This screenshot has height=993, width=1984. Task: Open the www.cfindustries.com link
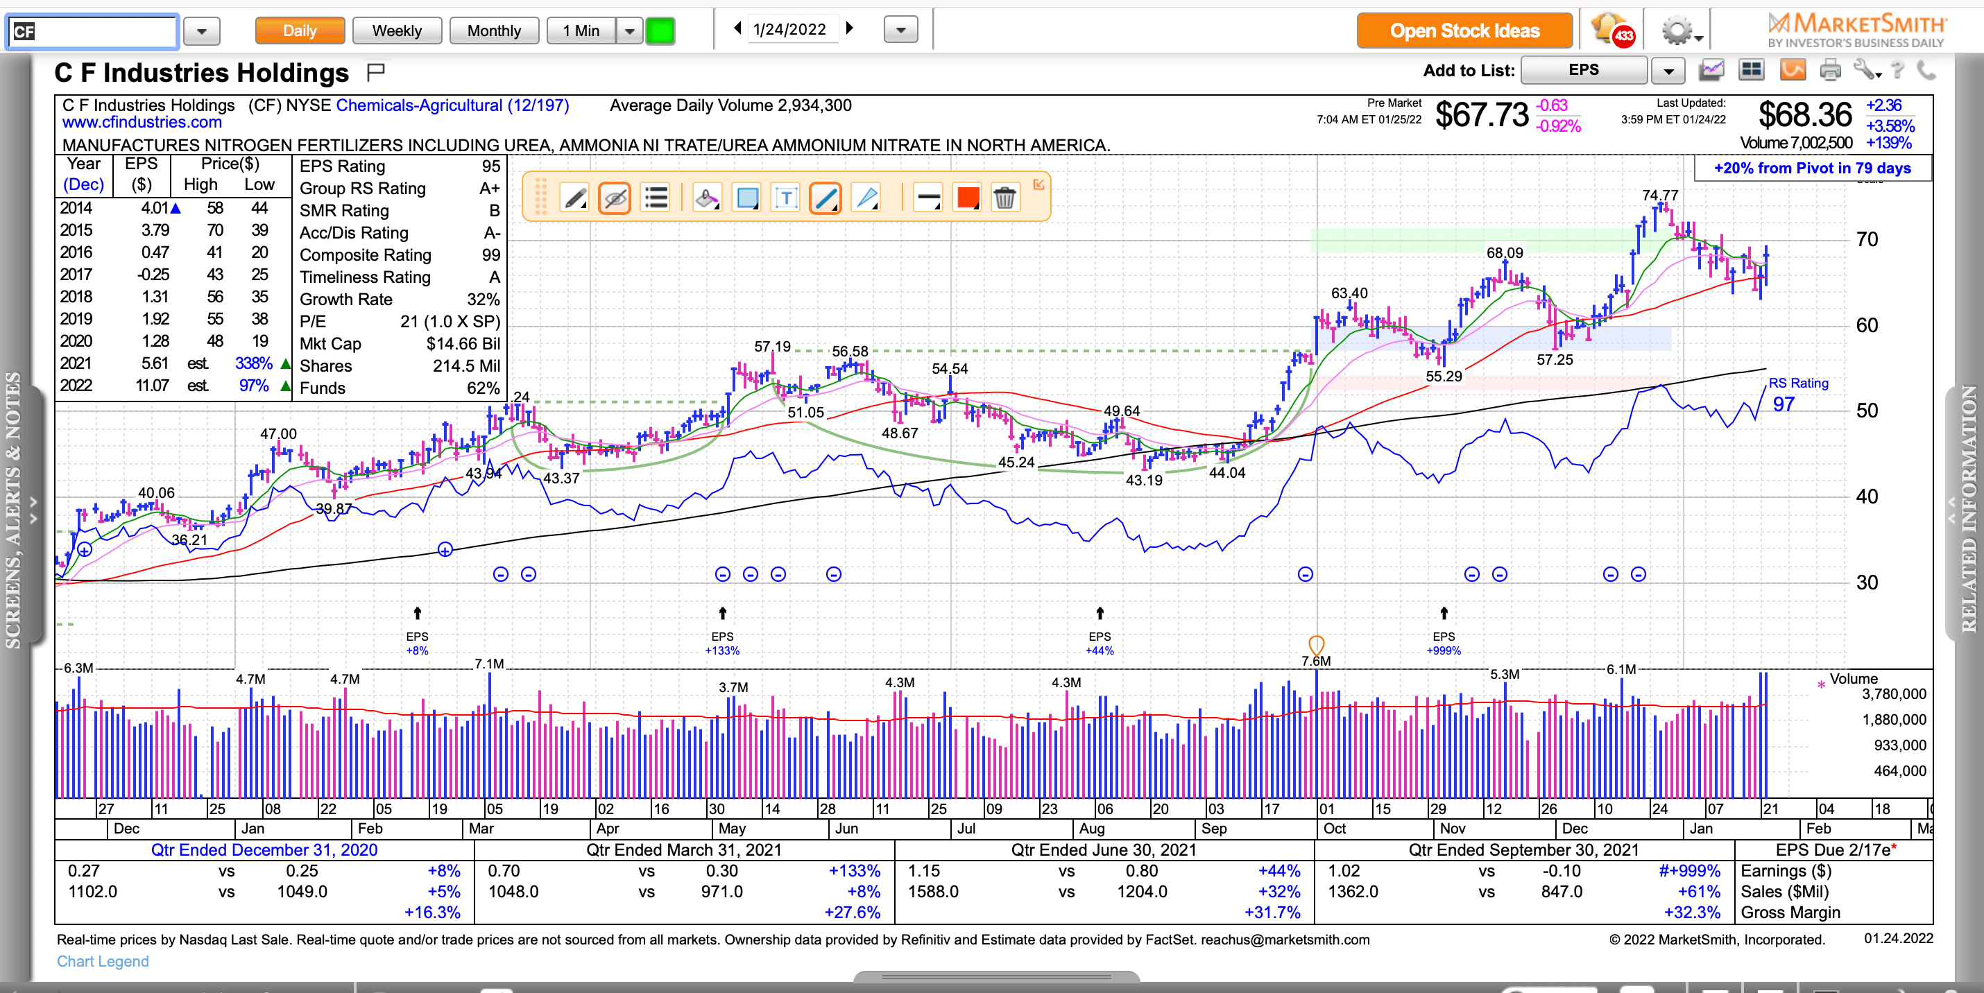142,123
